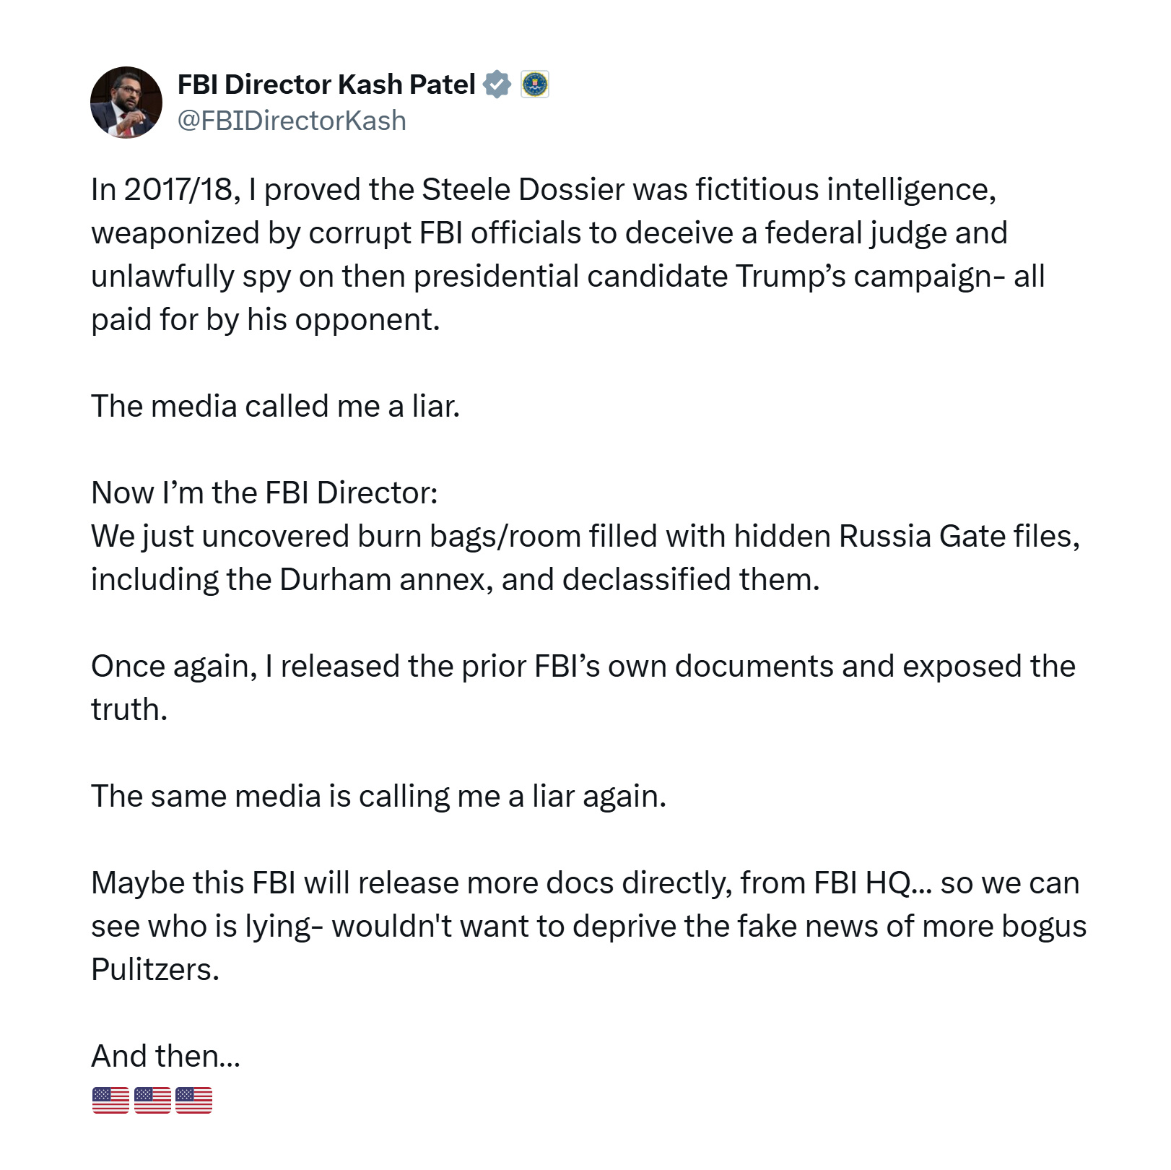Click the sentence starting "We just uncovered burn bags"
This screenshot has width=1171, height=1170.
pos(585,558)
